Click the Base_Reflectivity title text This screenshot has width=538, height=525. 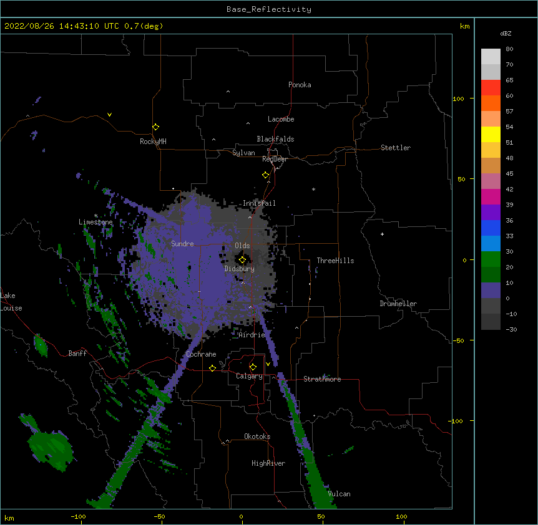[268, 9]
